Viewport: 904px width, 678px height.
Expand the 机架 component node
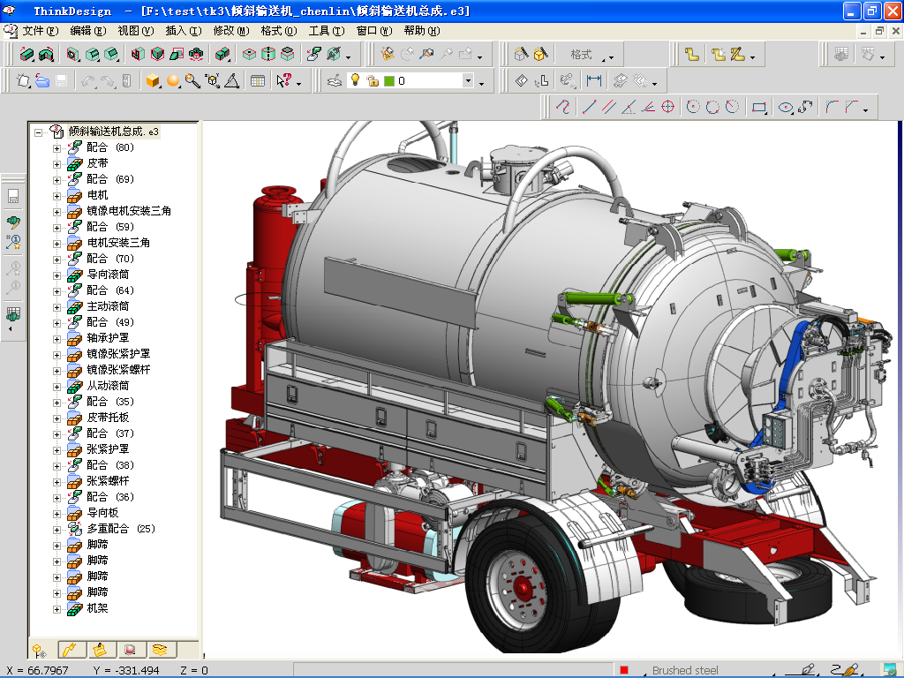(x=57, y=608)
